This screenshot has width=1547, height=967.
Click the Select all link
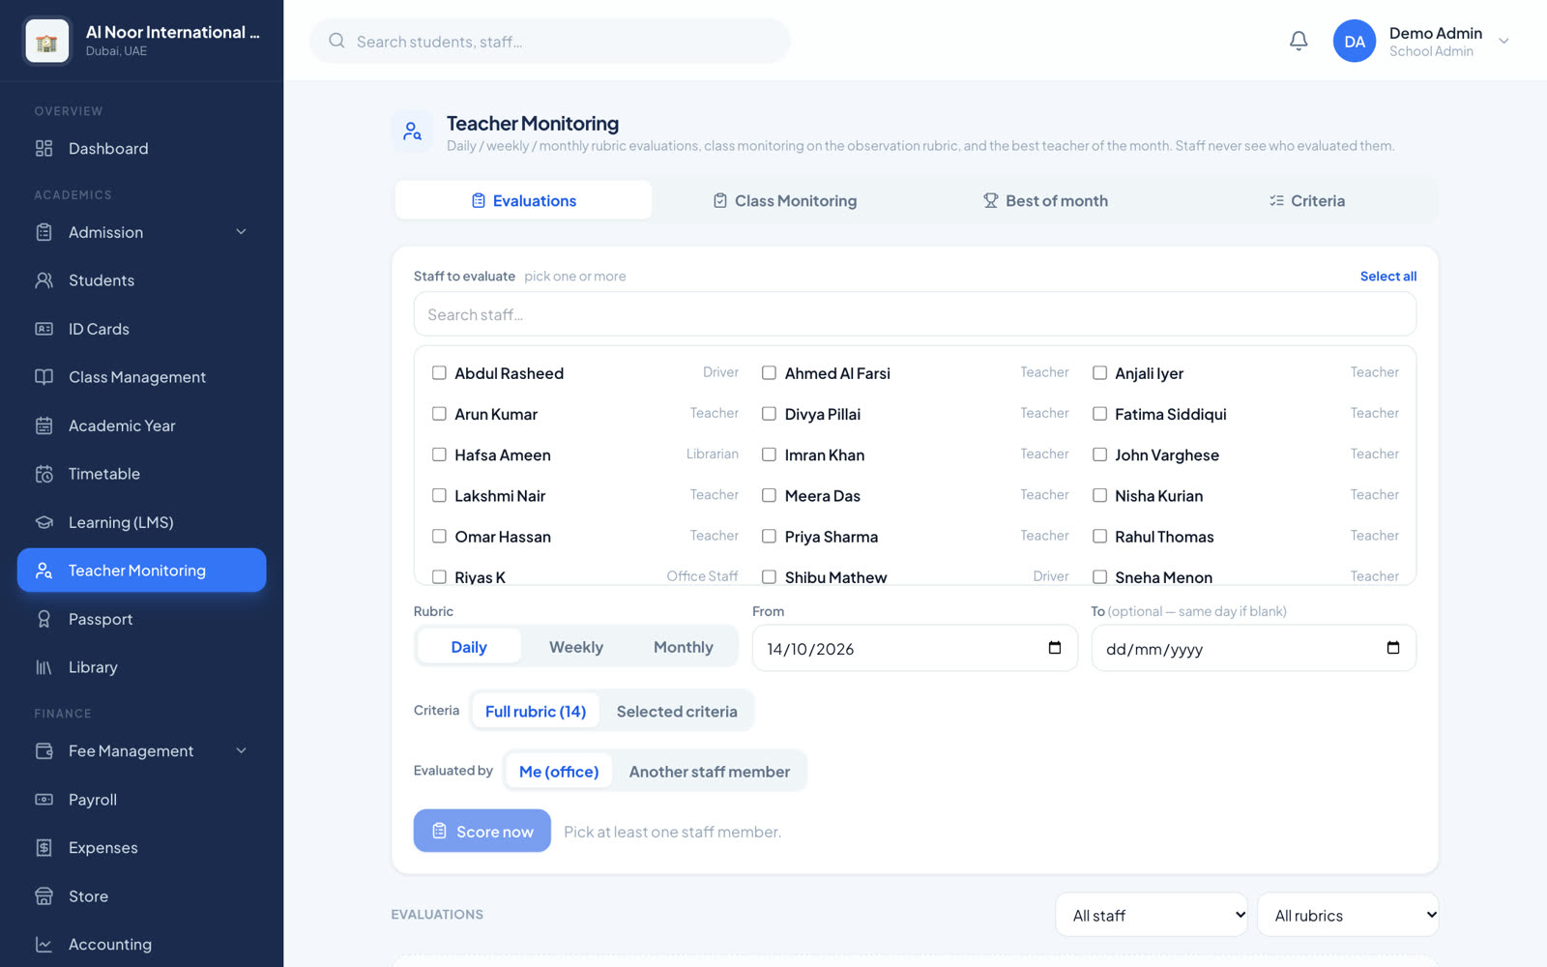click(1388, 277)
